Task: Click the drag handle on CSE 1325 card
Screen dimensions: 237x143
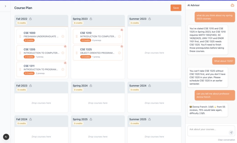Action: pos(77,53)
